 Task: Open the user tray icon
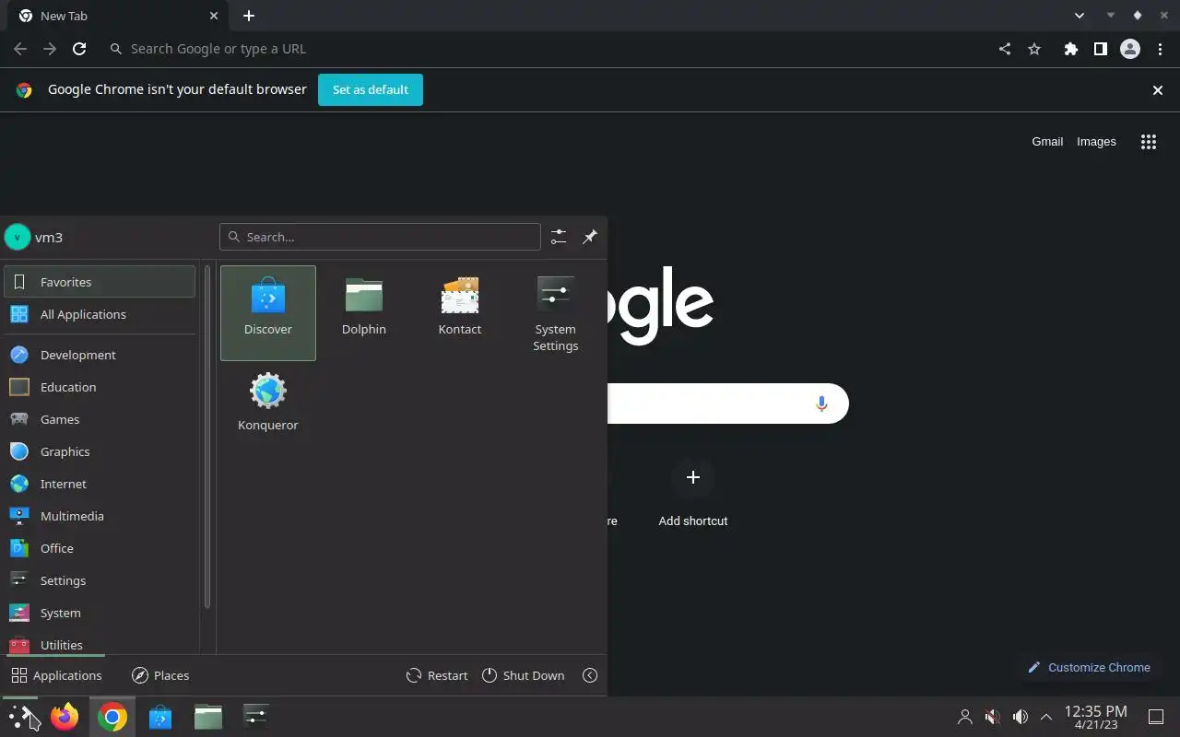pos(965,717)
